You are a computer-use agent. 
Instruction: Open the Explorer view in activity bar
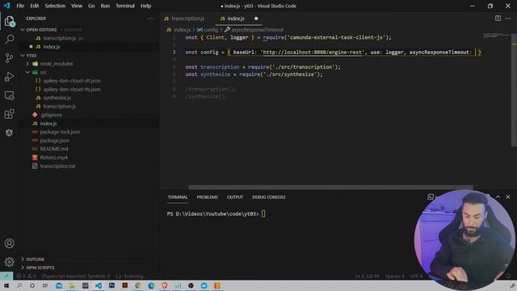(9, 22)
